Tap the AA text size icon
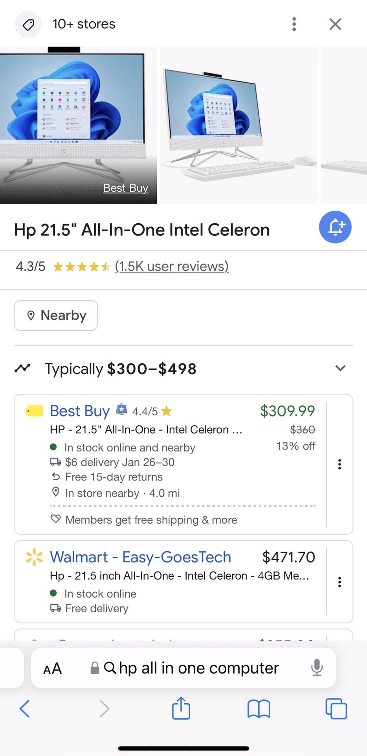The height and width of the screenshot is (756, 367). 52,667
